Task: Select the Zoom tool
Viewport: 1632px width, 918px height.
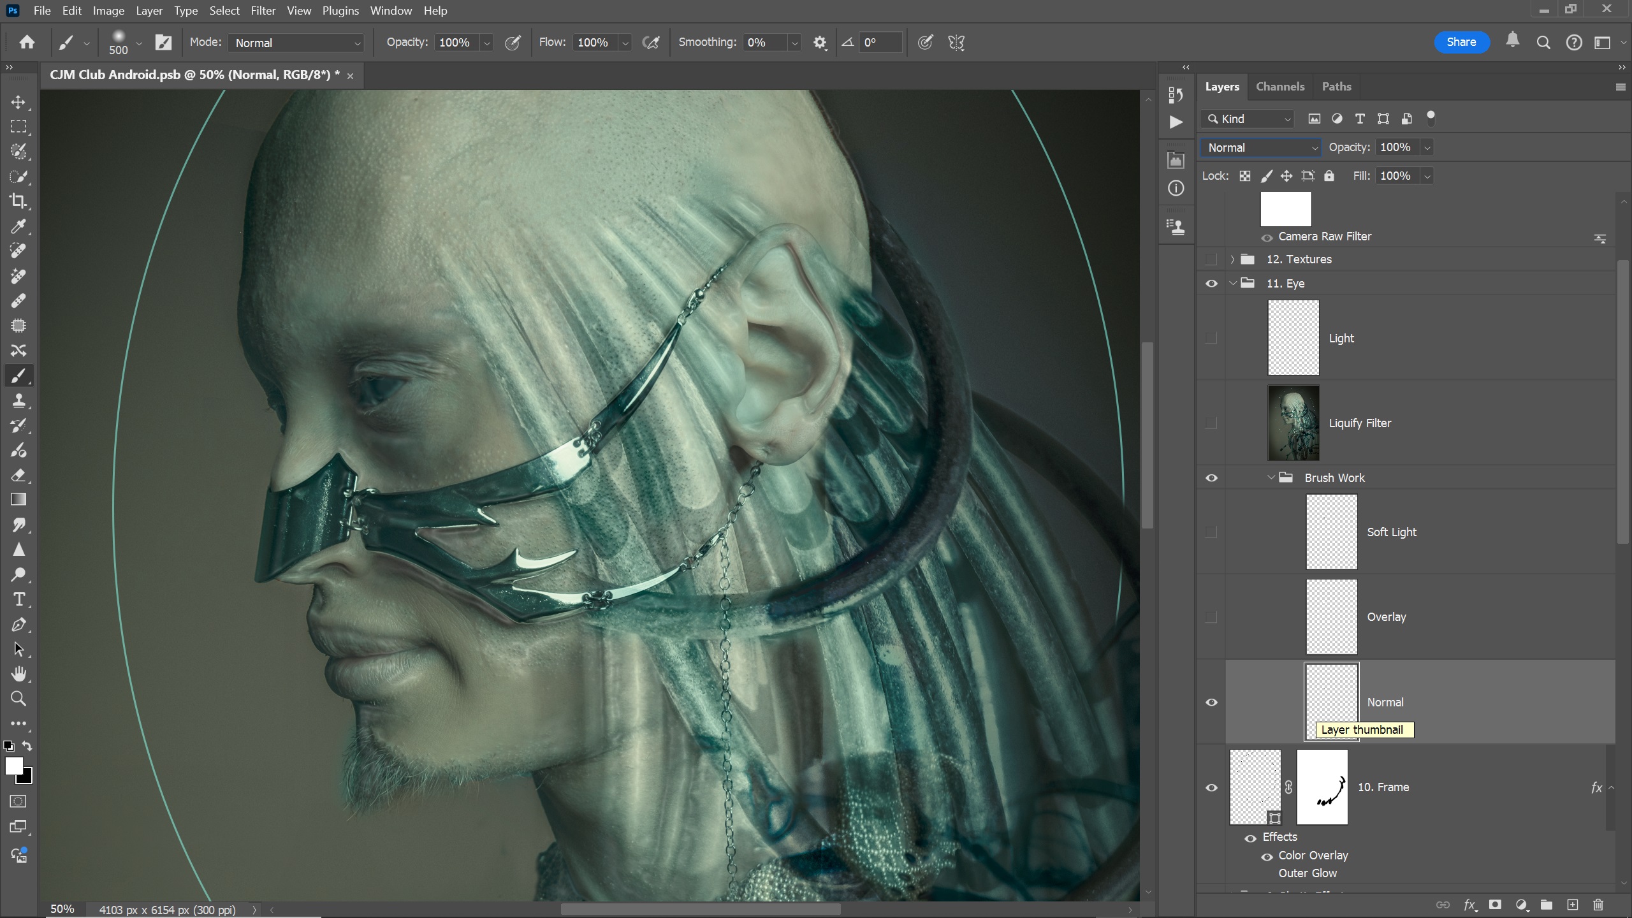Action: (x=18, y=699)
